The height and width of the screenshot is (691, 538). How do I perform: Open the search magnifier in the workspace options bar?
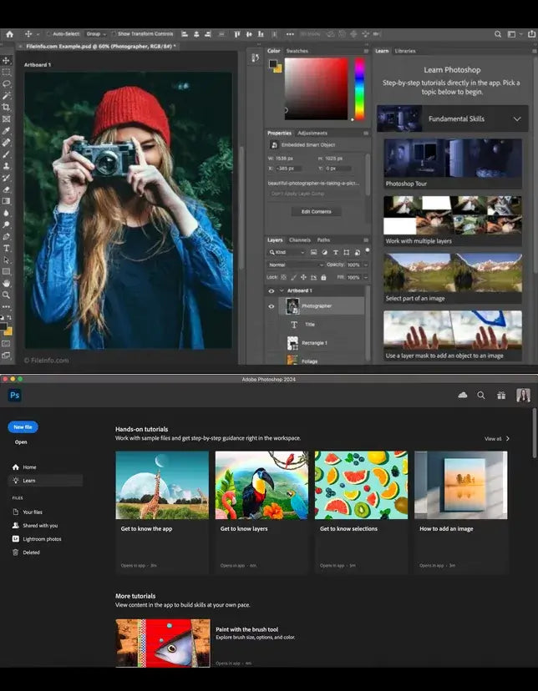(x=497, y=34)
